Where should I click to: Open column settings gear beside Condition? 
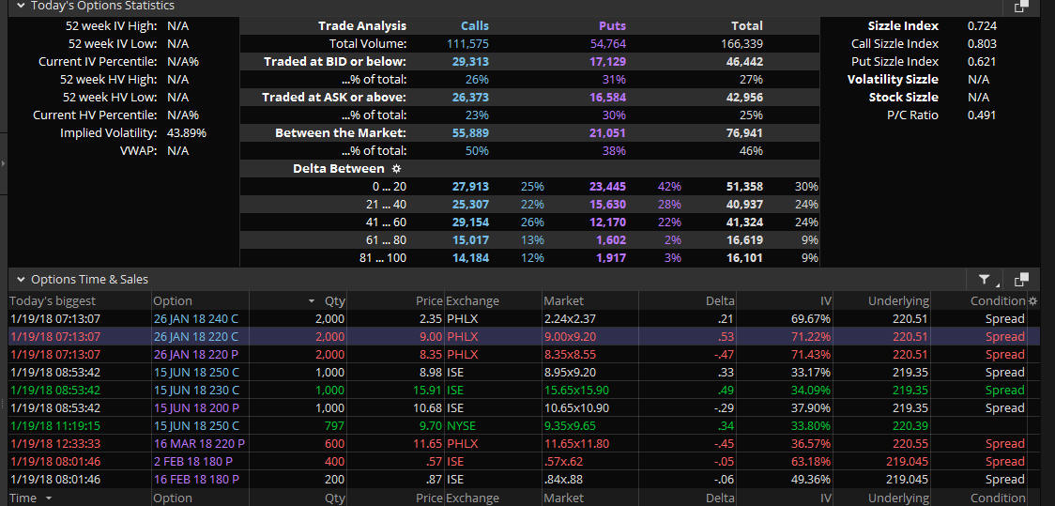pos(1033,301)
